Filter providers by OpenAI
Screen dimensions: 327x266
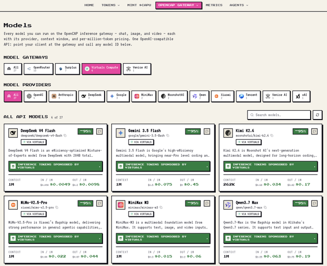pos(35,96)
